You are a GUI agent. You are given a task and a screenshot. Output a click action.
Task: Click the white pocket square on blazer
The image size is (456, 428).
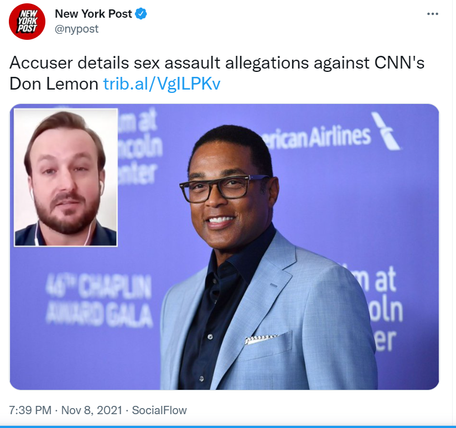(x=261, y=339)
